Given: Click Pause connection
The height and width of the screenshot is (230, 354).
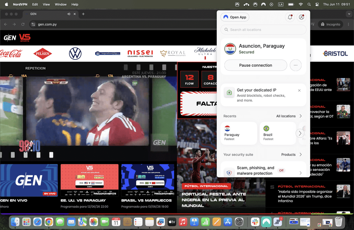Looking at the screenshot, I should (x=255, y=65).
